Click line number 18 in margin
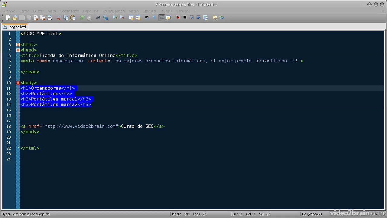The width and height of the screenshot is (387, 218). [x=8, y=127]
